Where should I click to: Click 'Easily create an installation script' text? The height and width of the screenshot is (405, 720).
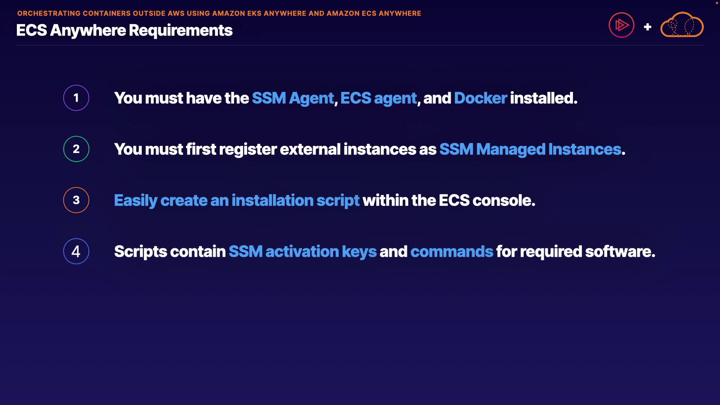[237, 200]
